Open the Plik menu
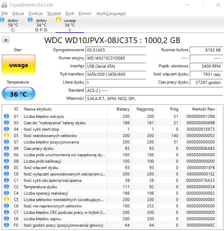Screen dimensions: 224x231 pyautogui.click(x=5, y=13)
